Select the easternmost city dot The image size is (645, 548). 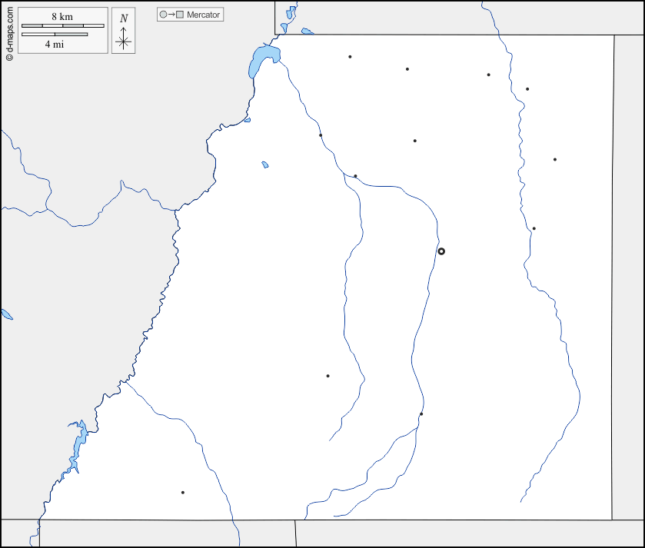(554, 160)
